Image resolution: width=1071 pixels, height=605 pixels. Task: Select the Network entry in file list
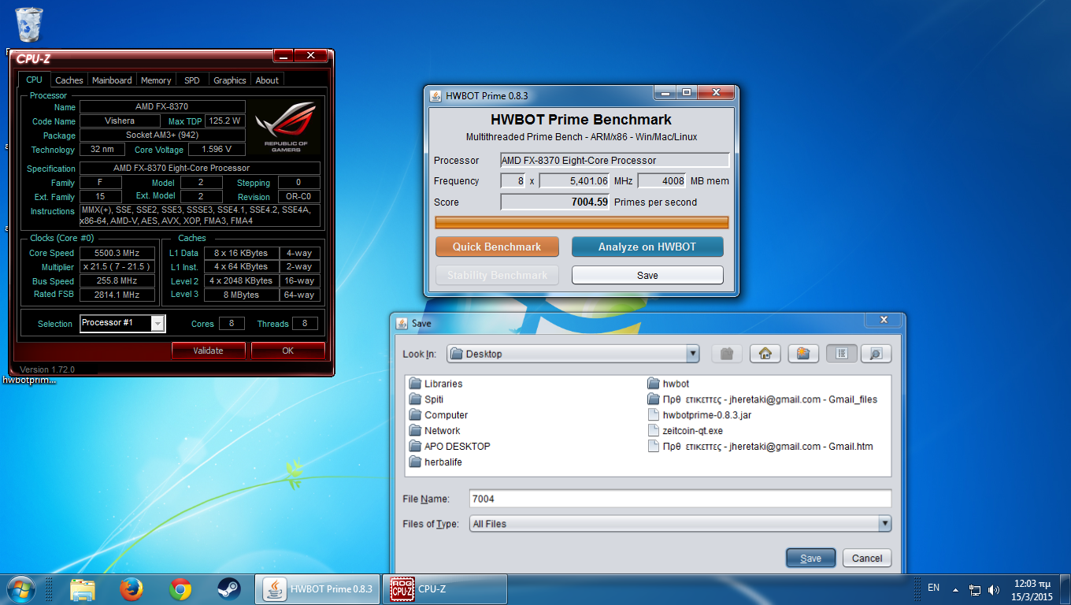435,431
